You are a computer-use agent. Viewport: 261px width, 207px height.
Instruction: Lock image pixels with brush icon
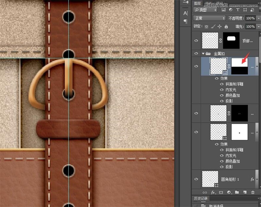[x=213, y=26]
